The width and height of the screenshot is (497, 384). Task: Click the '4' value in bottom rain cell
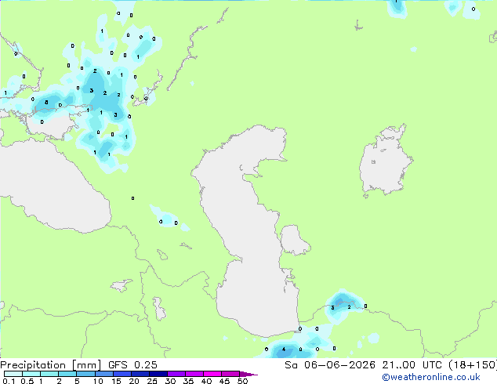(x=284, y=350)
